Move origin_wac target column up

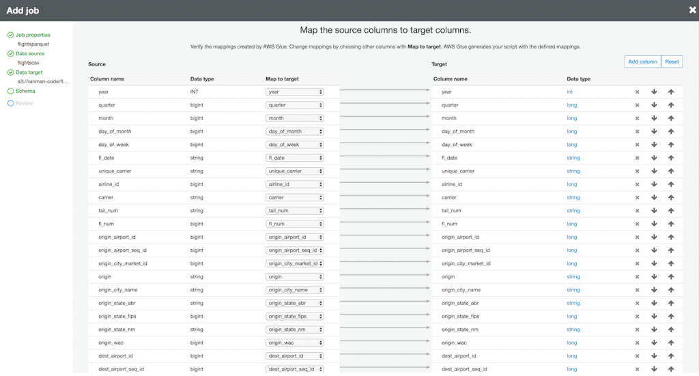tap(671, 343)
